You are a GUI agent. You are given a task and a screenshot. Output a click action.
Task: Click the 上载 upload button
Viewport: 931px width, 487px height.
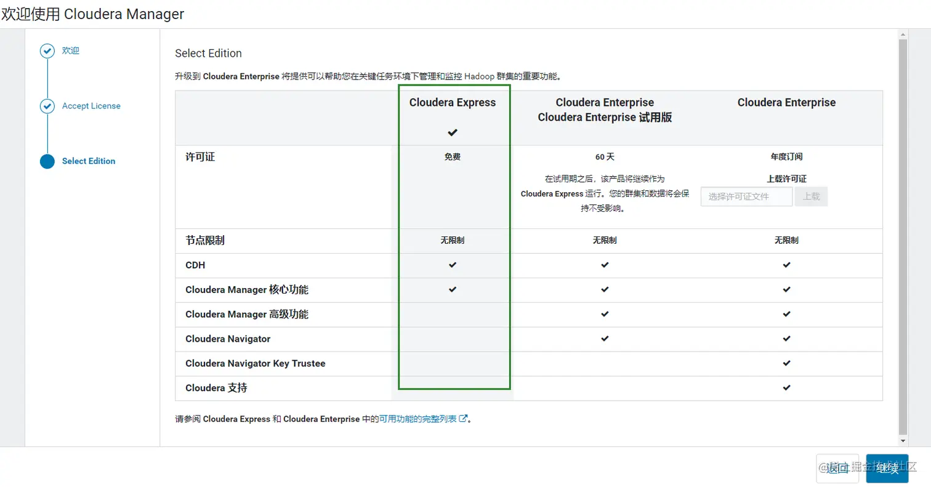[x=811, y=196]
